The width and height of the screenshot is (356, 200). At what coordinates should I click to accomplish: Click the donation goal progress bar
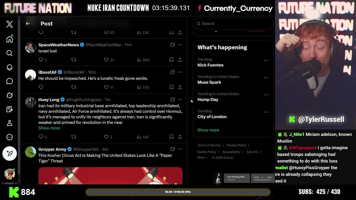pos(178,192)
